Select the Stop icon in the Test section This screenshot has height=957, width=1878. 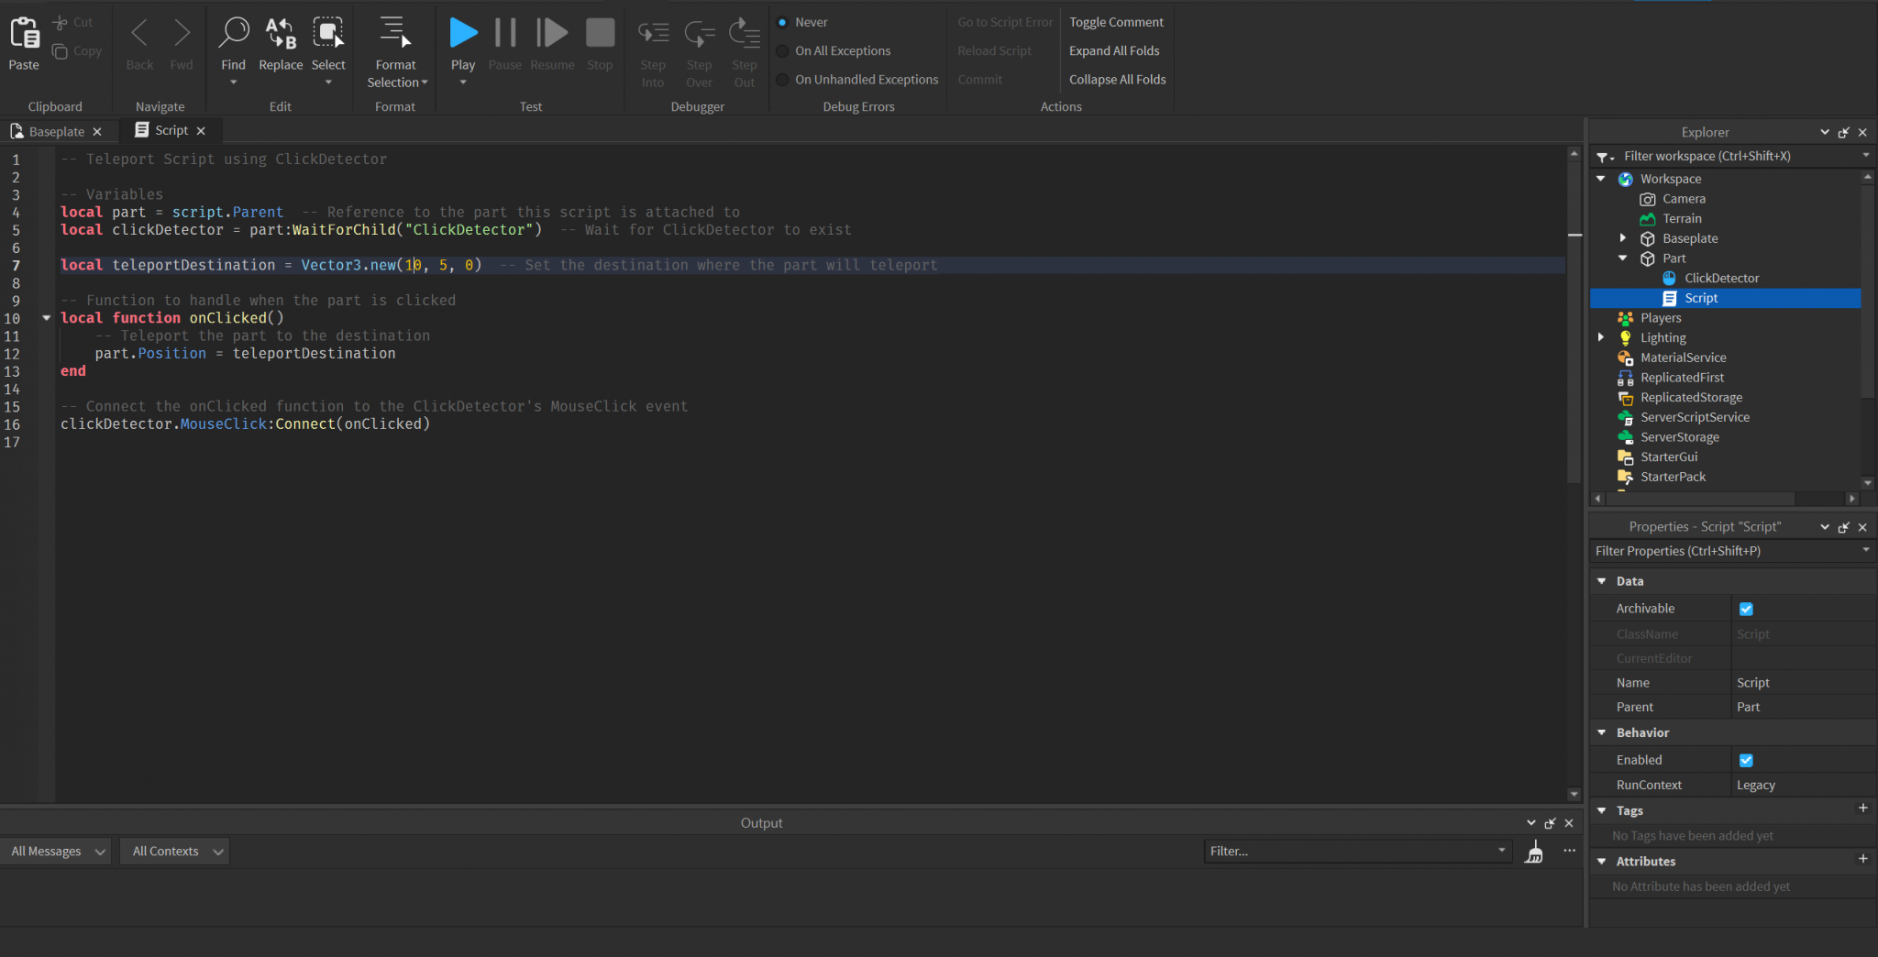600,31
